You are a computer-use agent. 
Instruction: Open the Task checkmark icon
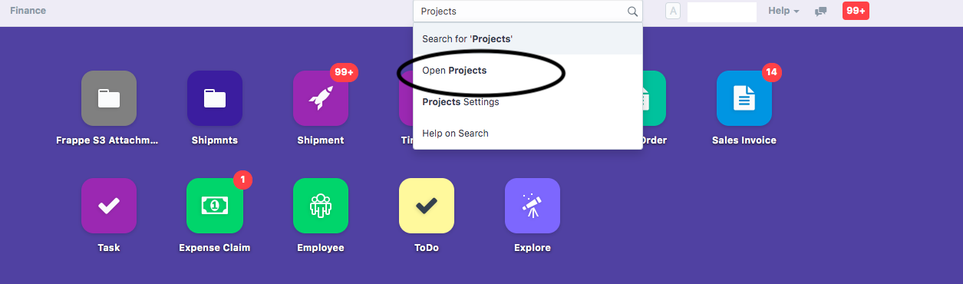pos(109,206)
